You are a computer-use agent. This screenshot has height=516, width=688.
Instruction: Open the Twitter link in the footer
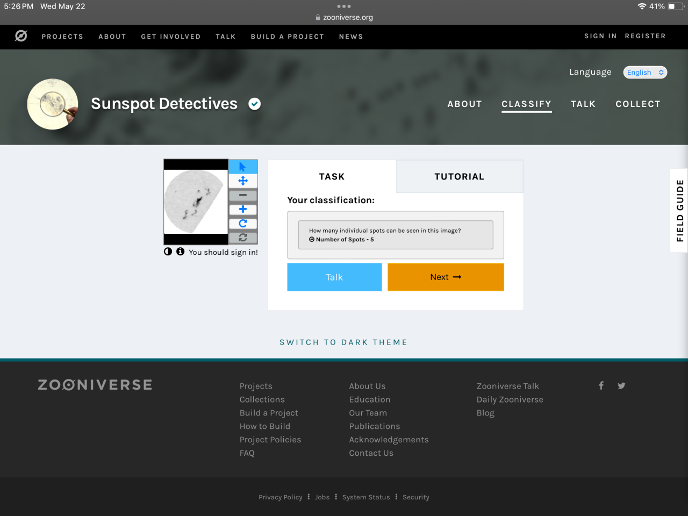[x=621, y=385]
